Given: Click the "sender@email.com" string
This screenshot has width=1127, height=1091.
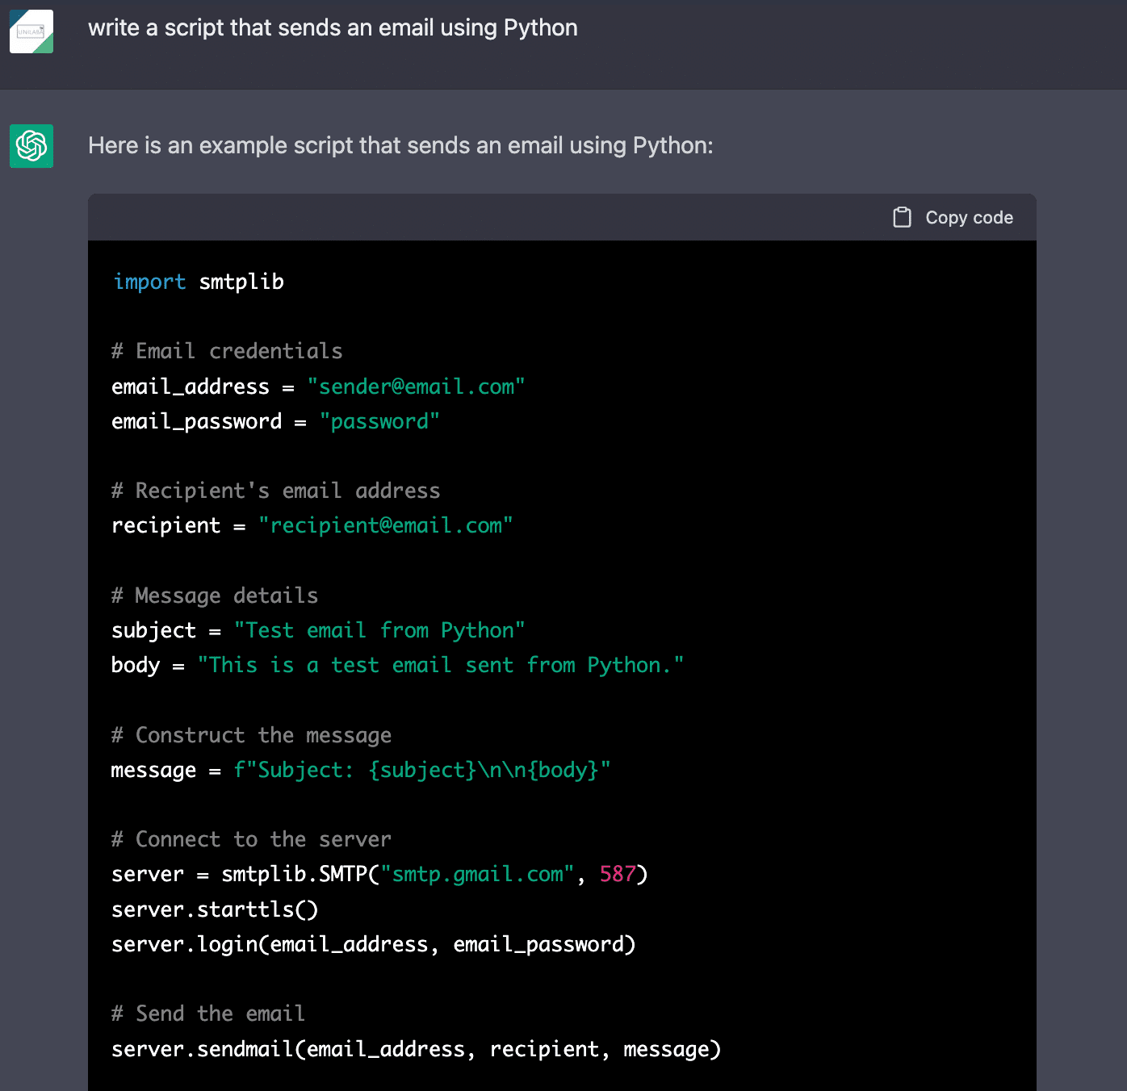Looking at the screenshot, I should pos(416,387).
